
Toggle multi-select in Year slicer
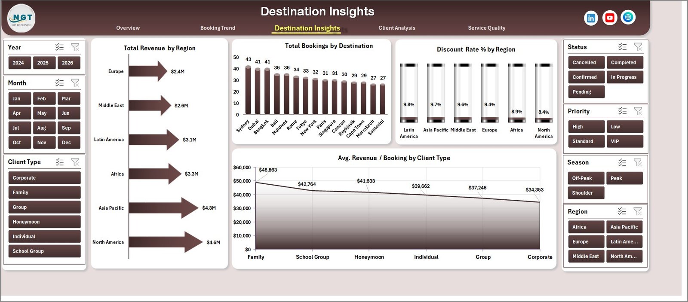59,47
